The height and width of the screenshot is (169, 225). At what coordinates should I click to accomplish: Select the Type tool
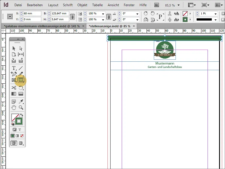[x=14, y=68]
